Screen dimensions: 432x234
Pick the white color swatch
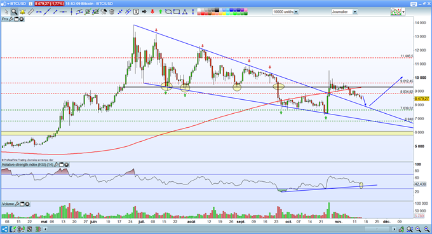point(199,10)
